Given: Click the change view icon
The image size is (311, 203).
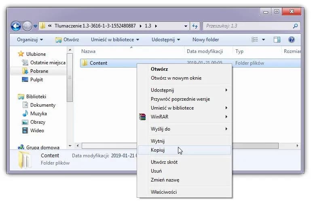Looking at the screenshot, I should point(255,40).
